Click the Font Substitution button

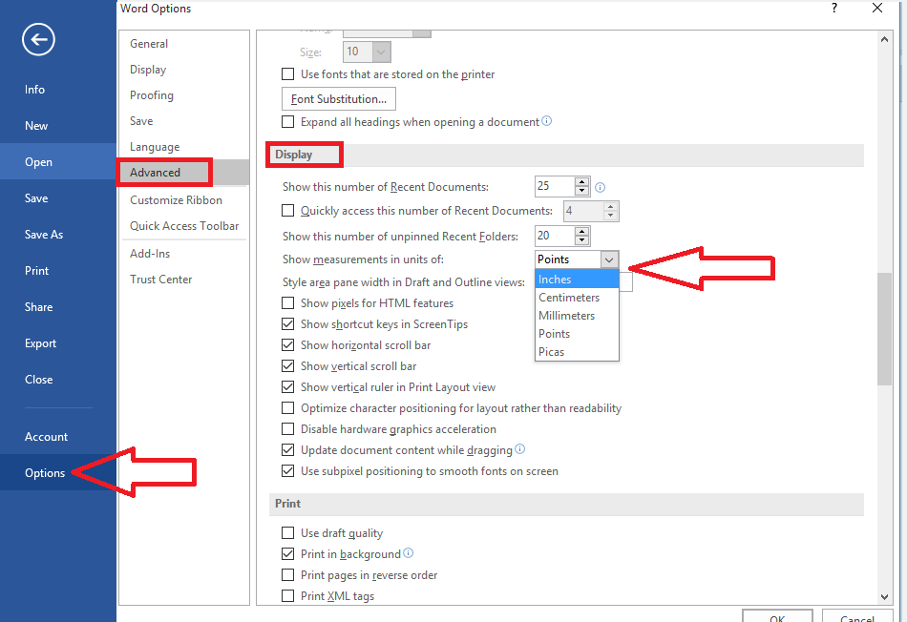coord(338,98)
